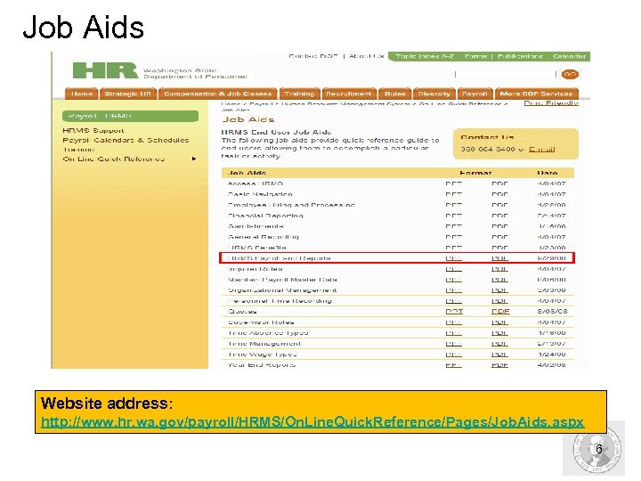641x481 pixels.
Task: Open PDF for Organizational Management
Action: pyautogui.click(x=499, y=290)
